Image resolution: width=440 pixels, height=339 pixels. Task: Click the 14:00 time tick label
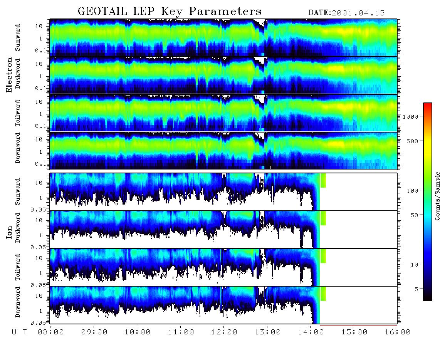coord(311,332)
